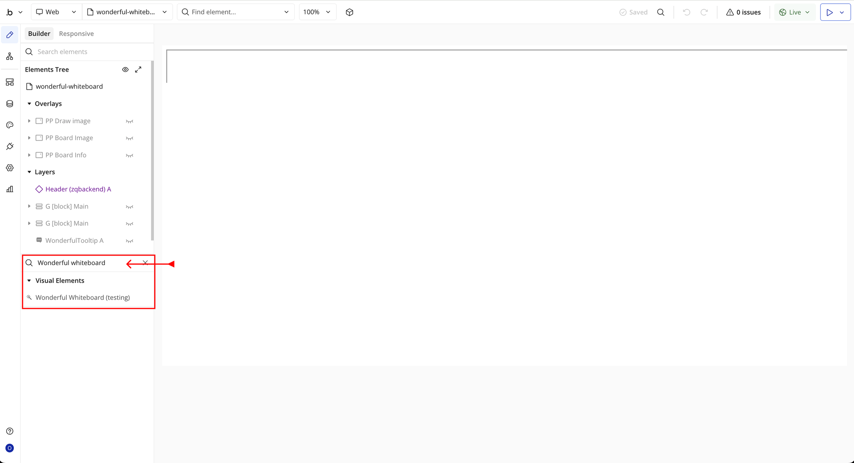
Task: Toggle Elements Tree eye visibility filter
Action: (125, 70)
